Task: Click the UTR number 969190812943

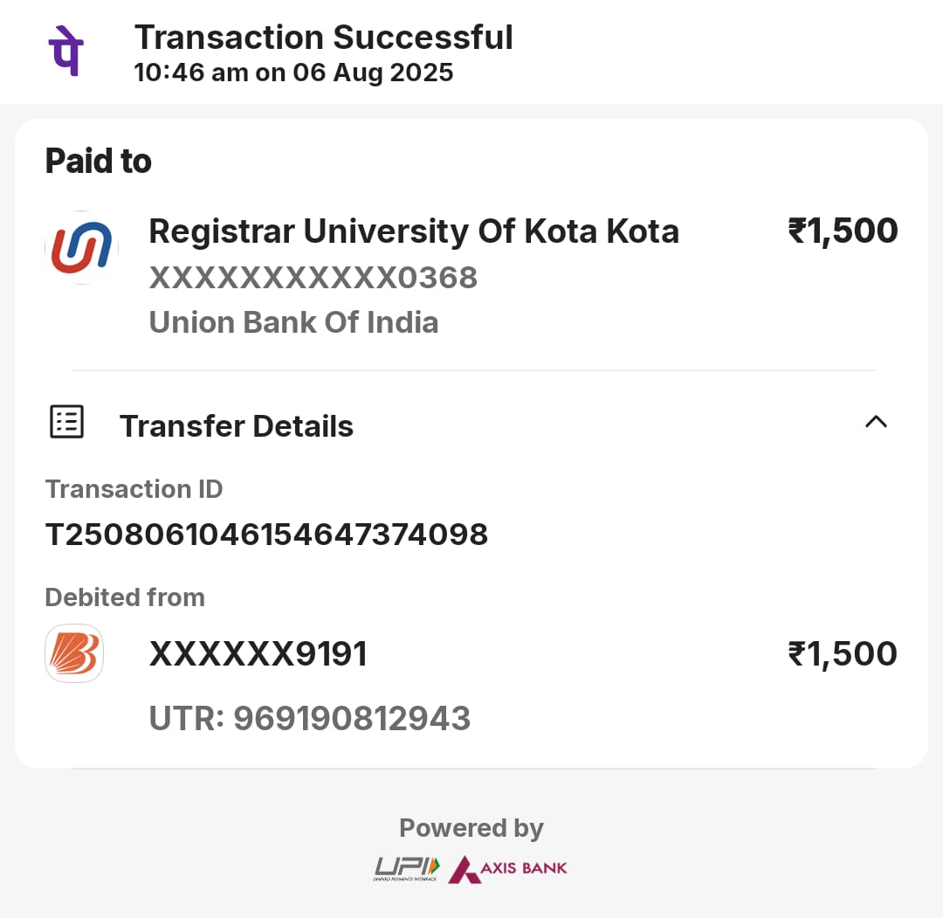Action: click(x=310, y=718)
